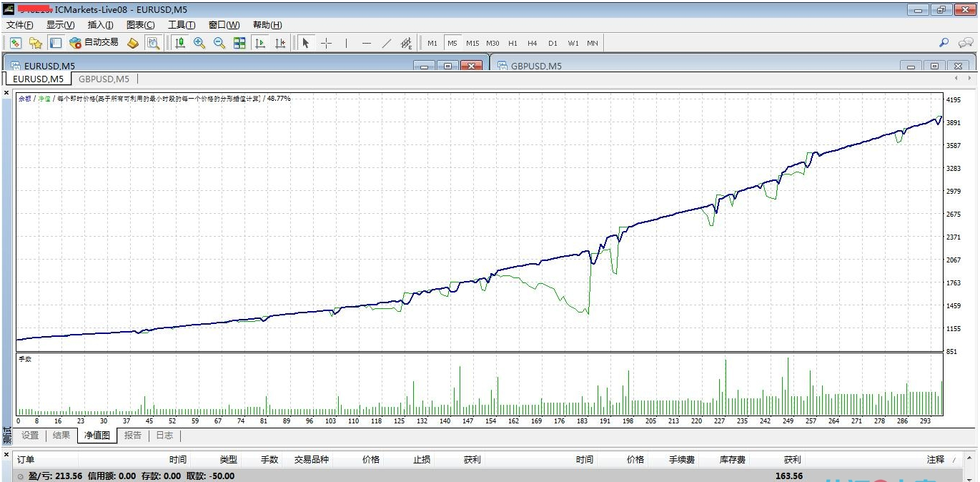Screen dimensions: 980x482
Task: Select the crosshair tool
Action: pyautogui.click(x=326, y=43)
